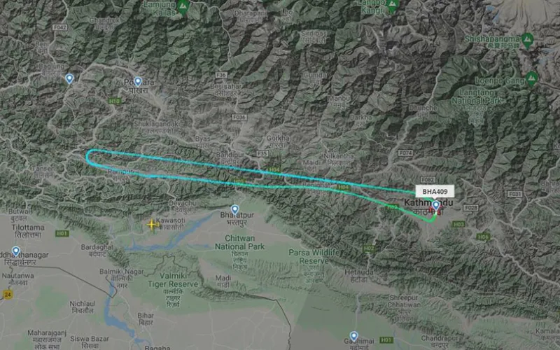Viewport: 560px width, 350px height.
Task: Click the Kathmandu airport pin marker
Action: (435, 205)
